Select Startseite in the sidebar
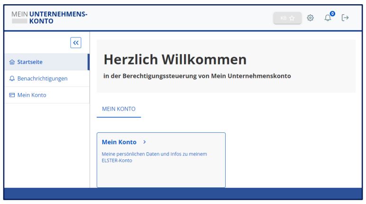366x204 pixels. (x=47, y=62)
